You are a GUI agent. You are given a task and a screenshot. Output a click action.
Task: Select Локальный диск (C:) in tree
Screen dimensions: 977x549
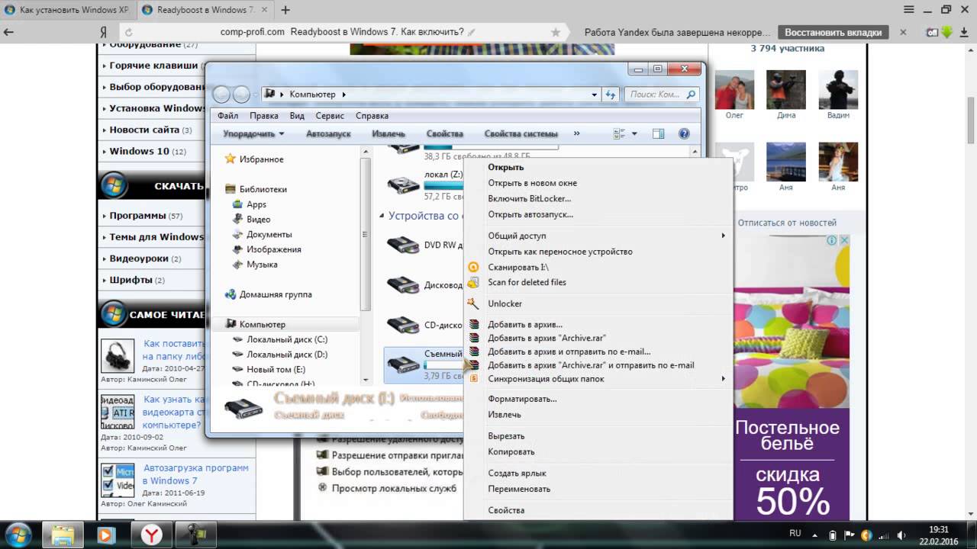[287, 339]
